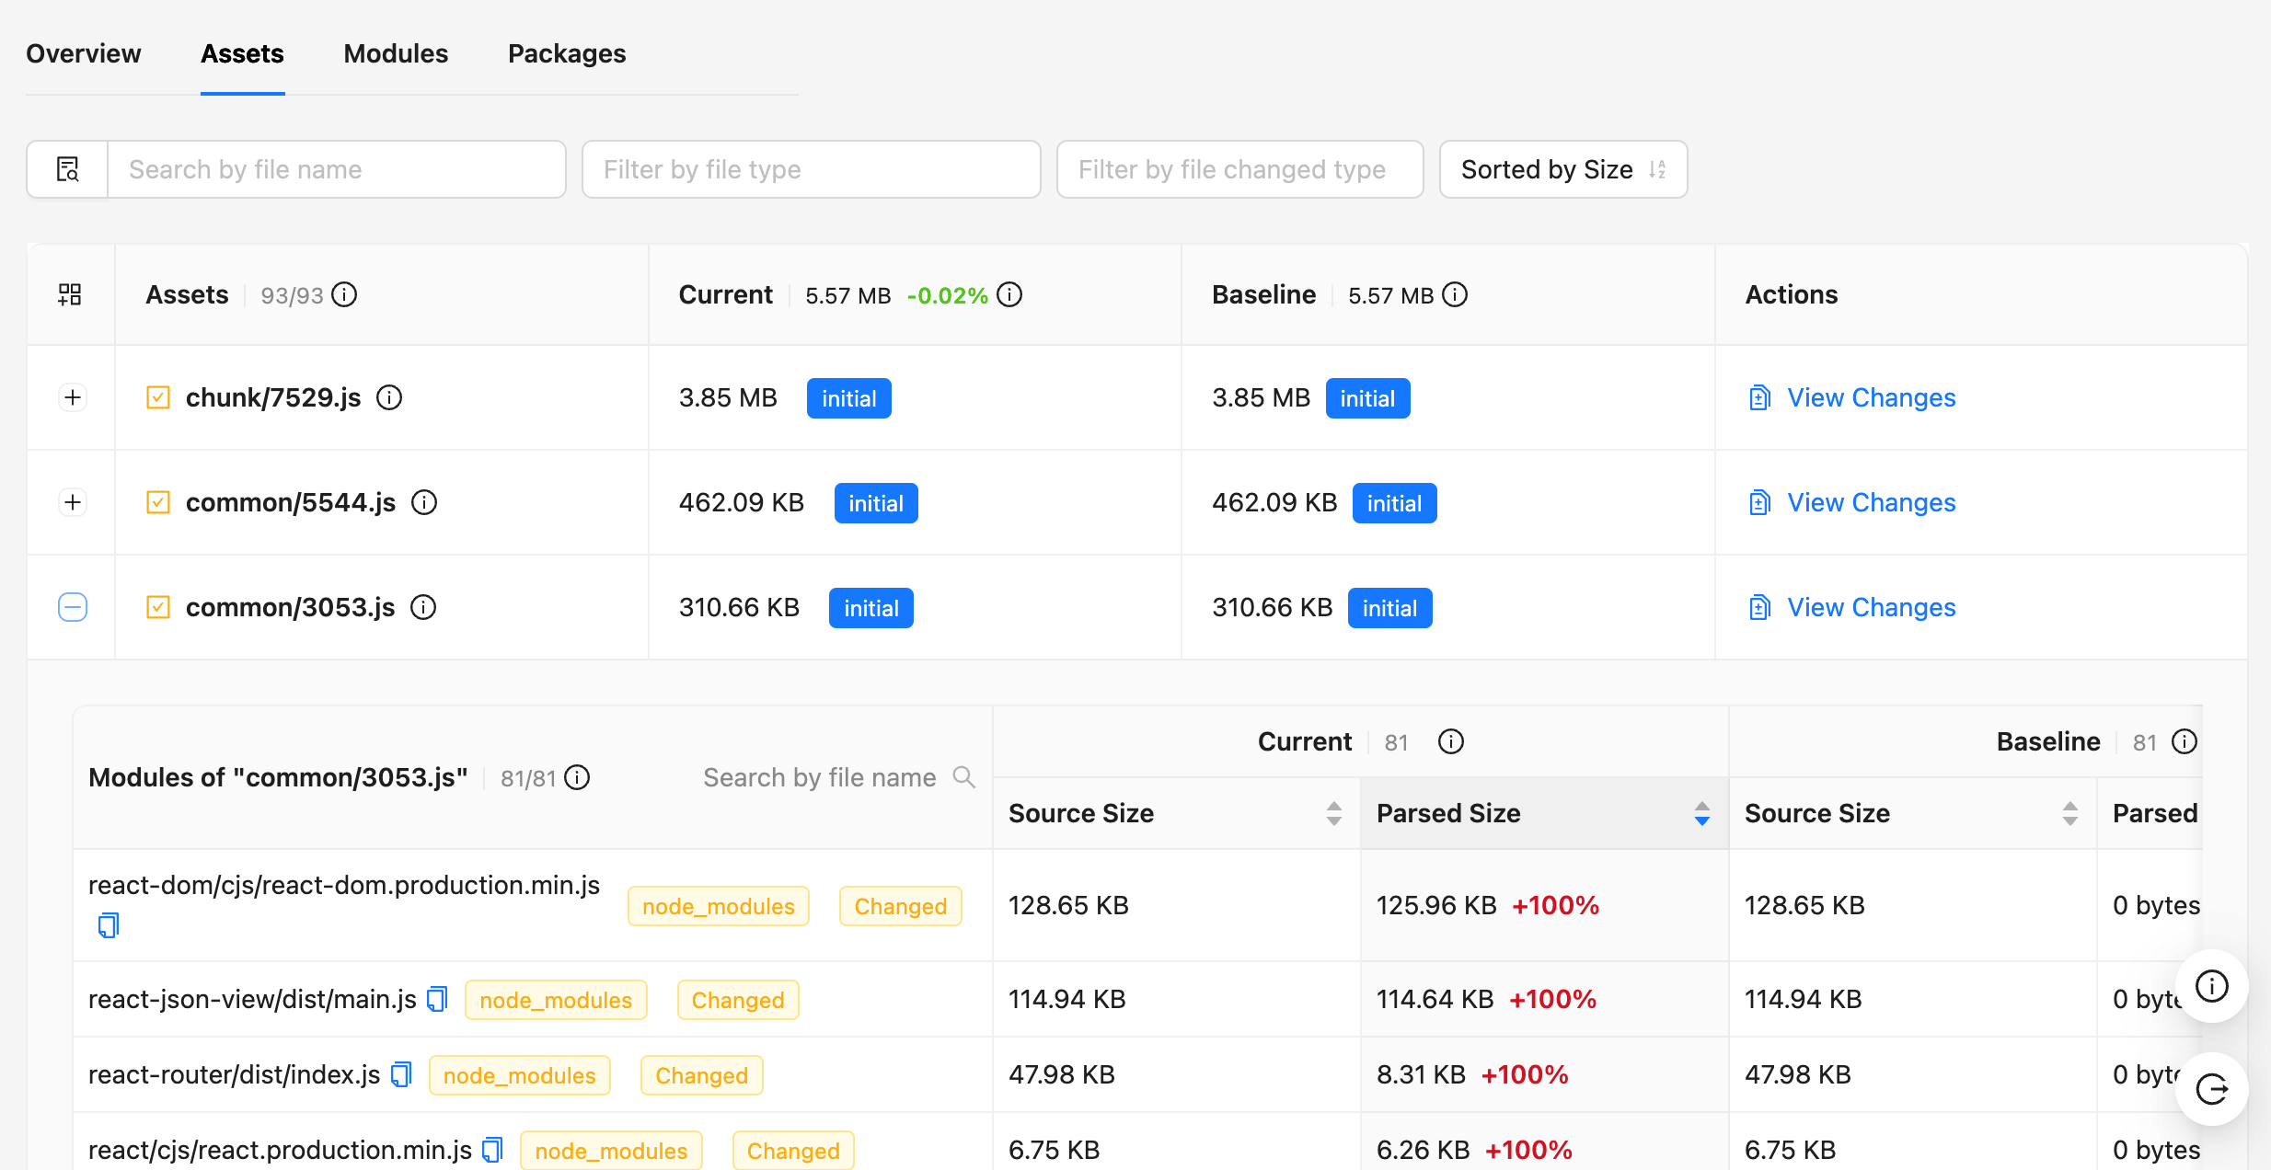Image resolution: width=2271 pixels, height=1170 pixels.
Task: Click the module search magnifier icon
Action: tap(963, 777)
